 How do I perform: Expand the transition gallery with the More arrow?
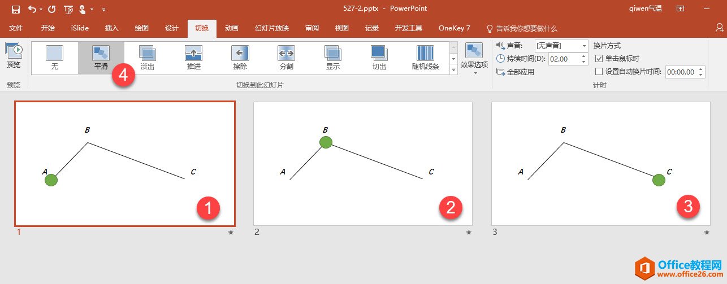453,69
